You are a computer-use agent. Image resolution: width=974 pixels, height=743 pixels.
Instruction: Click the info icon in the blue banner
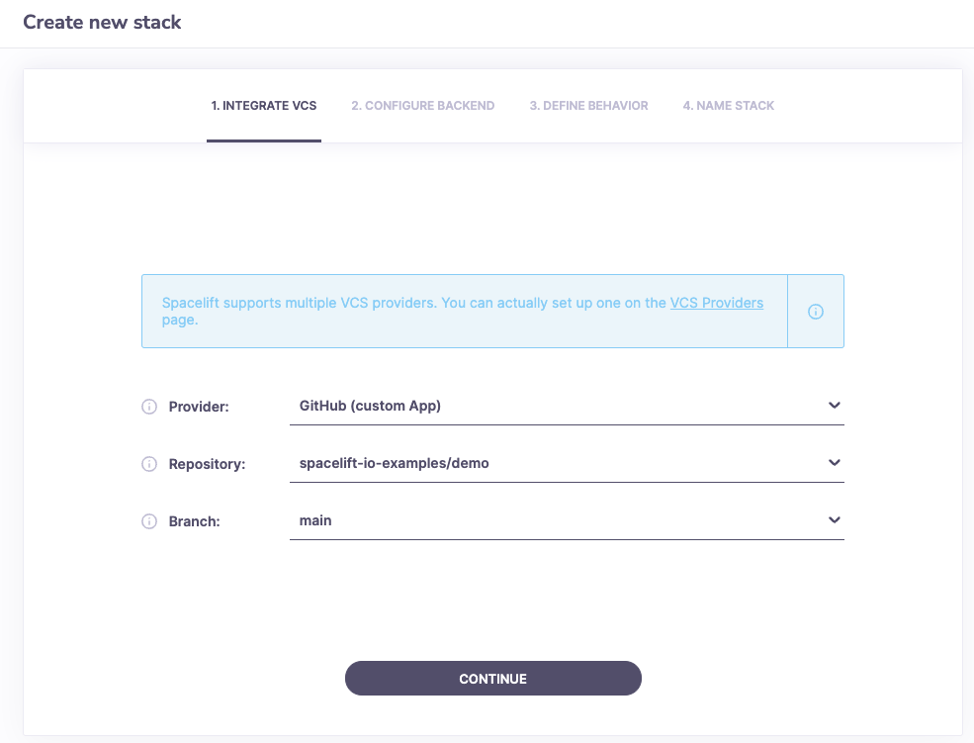click(816, 312)
